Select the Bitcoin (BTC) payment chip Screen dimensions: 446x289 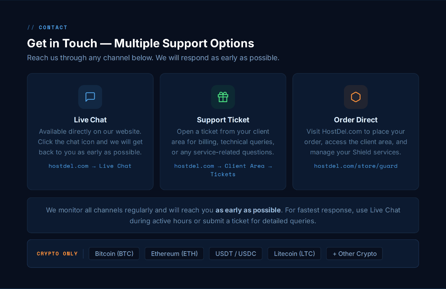(114, 254)
